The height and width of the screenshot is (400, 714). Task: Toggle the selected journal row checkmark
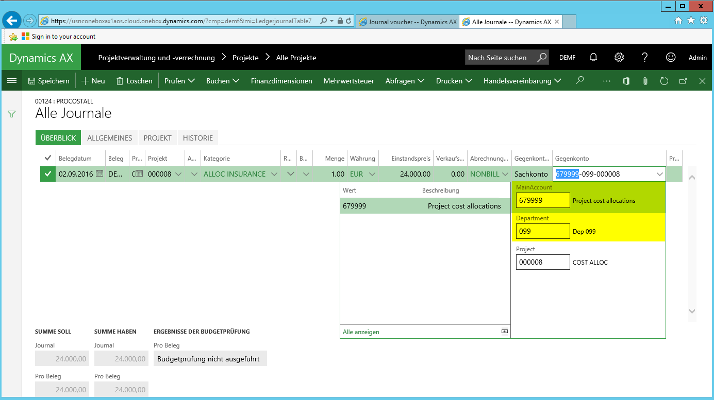48,174
